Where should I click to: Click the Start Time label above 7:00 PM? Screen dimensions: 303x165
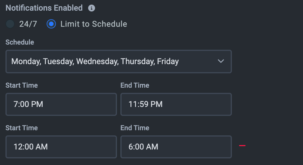pyautogui.click(x=22, y=85)
